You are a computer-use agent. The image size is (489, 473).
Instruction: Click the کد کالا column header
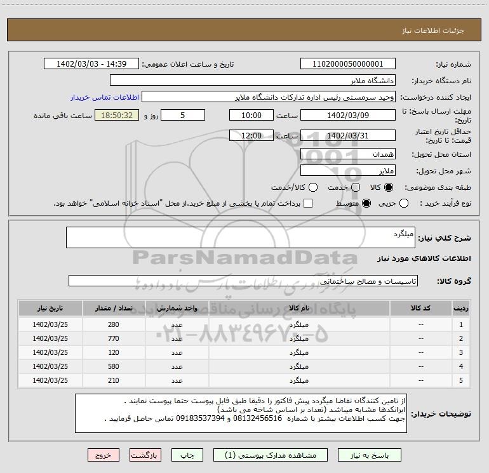click(420, 309)
